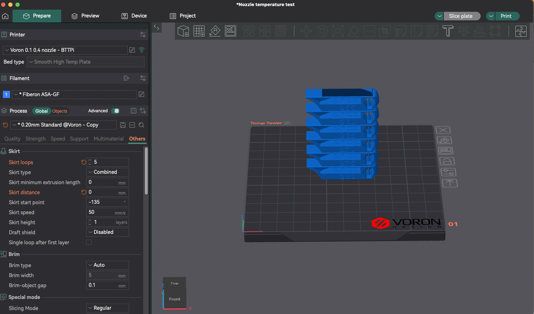
Task: Expand the Bed type dropdown
Action: [86, 62]
